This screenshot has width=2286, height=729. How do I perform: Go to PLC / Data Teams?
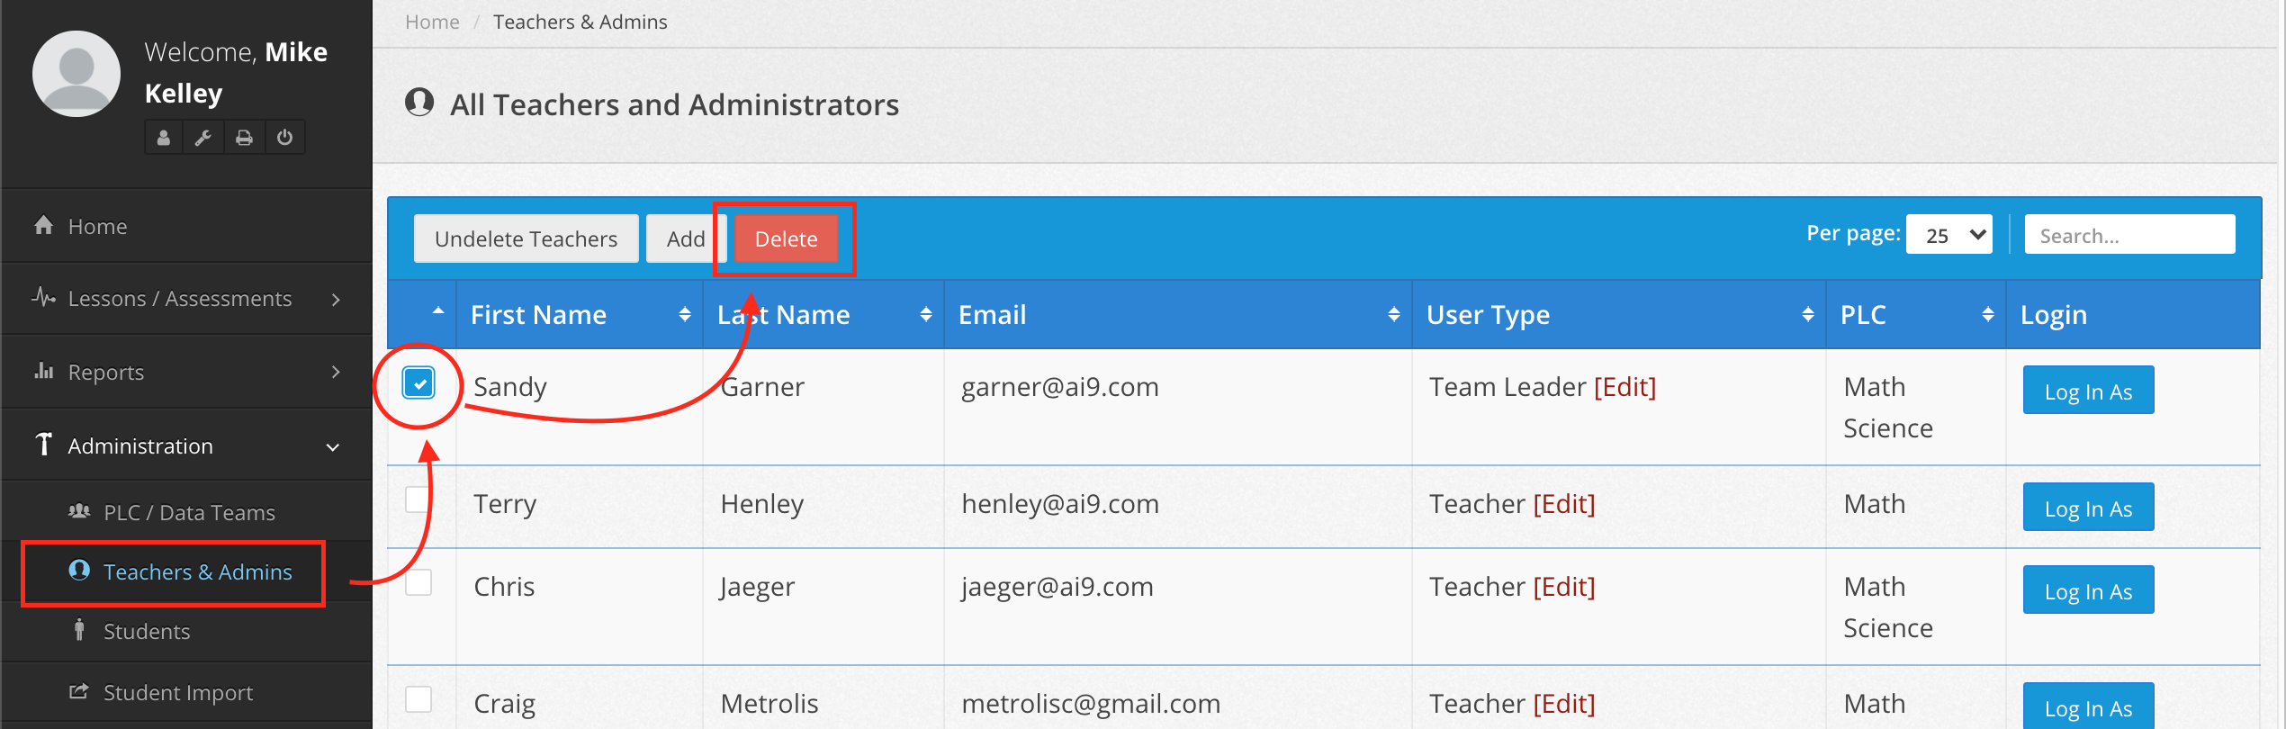click(x=188, y=513)
